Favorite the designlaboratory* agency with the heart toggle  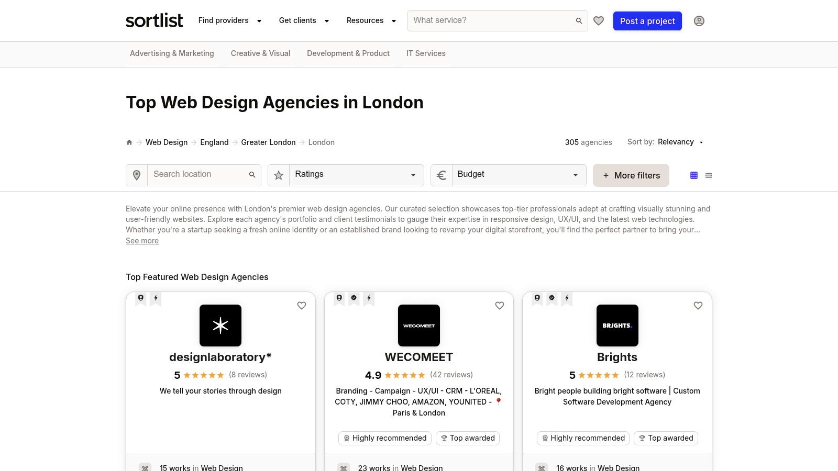[302, 306]
